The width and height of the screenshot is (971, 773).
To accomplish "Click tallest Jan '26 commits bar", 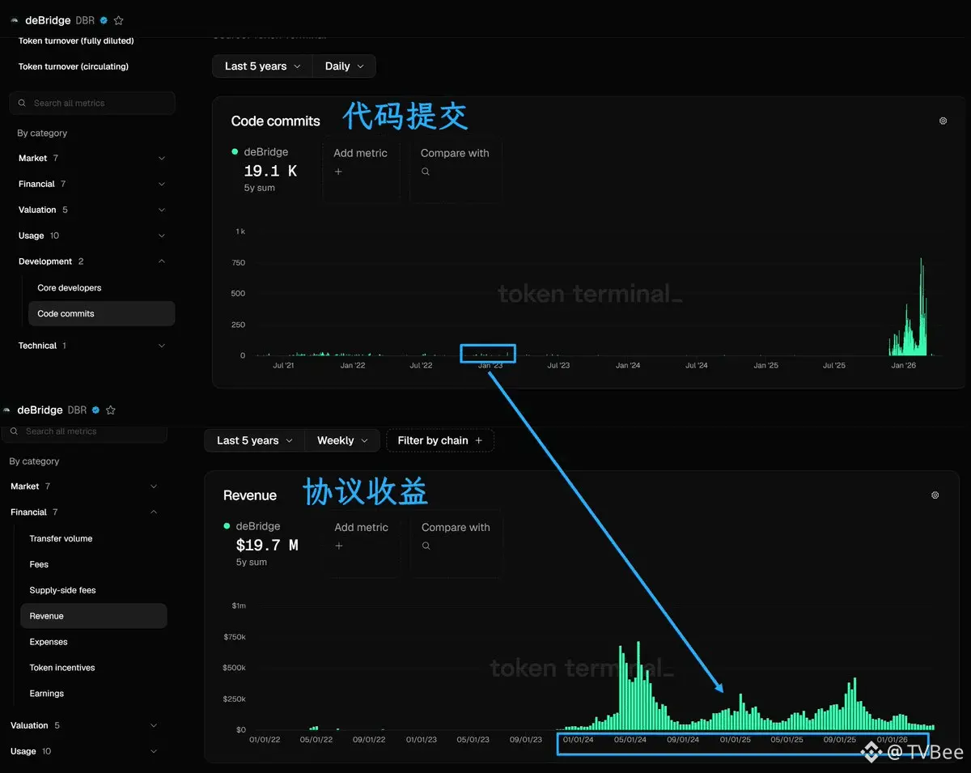I will (921, 308).
